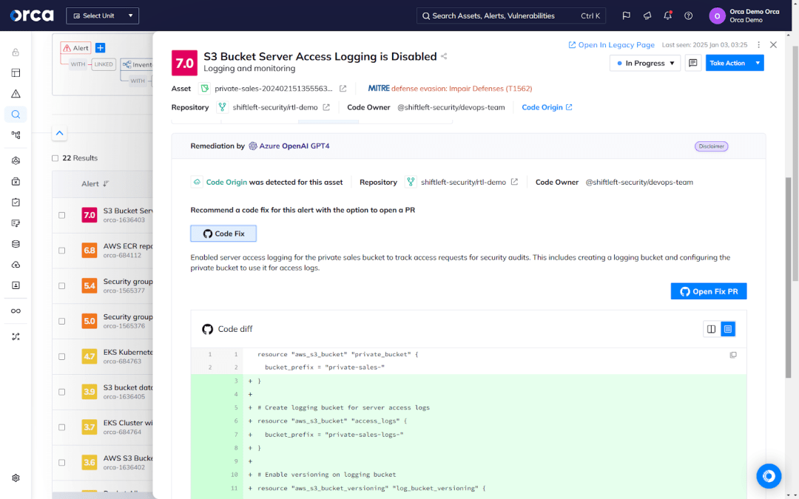This screenshot has height=499, width=799.
Task: Open asset private-sales external link icon
Action: [x=343, y=89]
